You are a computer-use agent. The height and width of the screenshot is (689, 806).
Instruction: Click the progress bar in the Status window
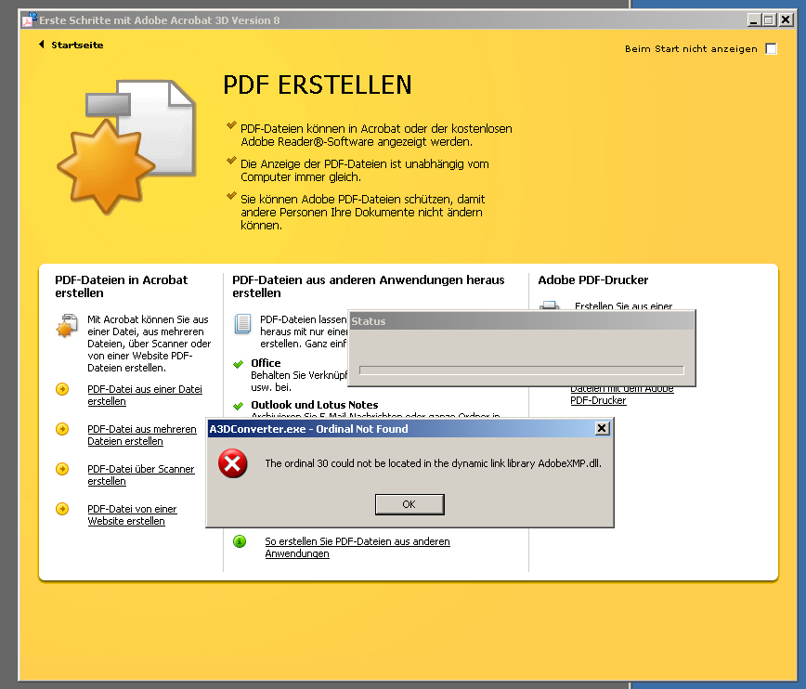521,370
